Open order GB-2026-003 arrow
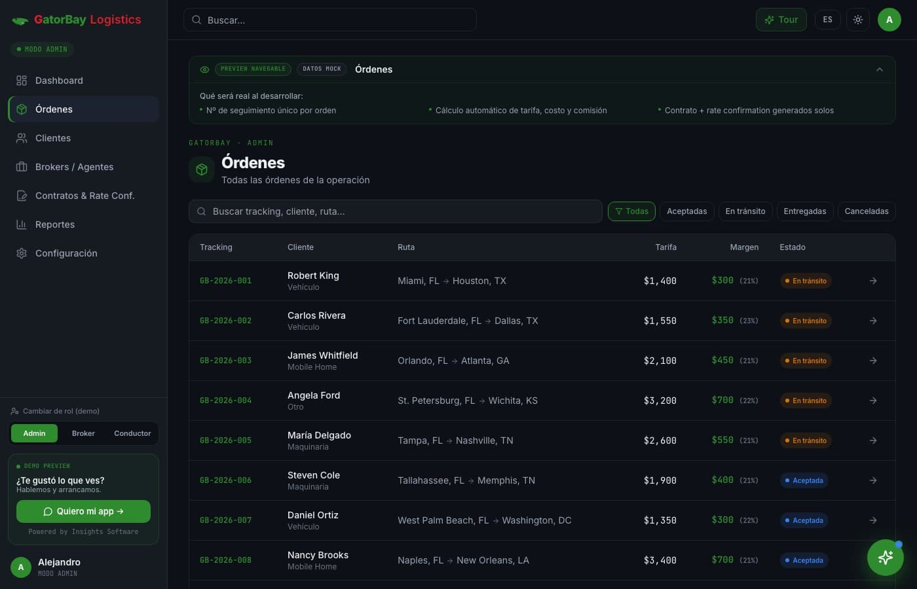Screen dimensions: 917x589 (873, 361)
